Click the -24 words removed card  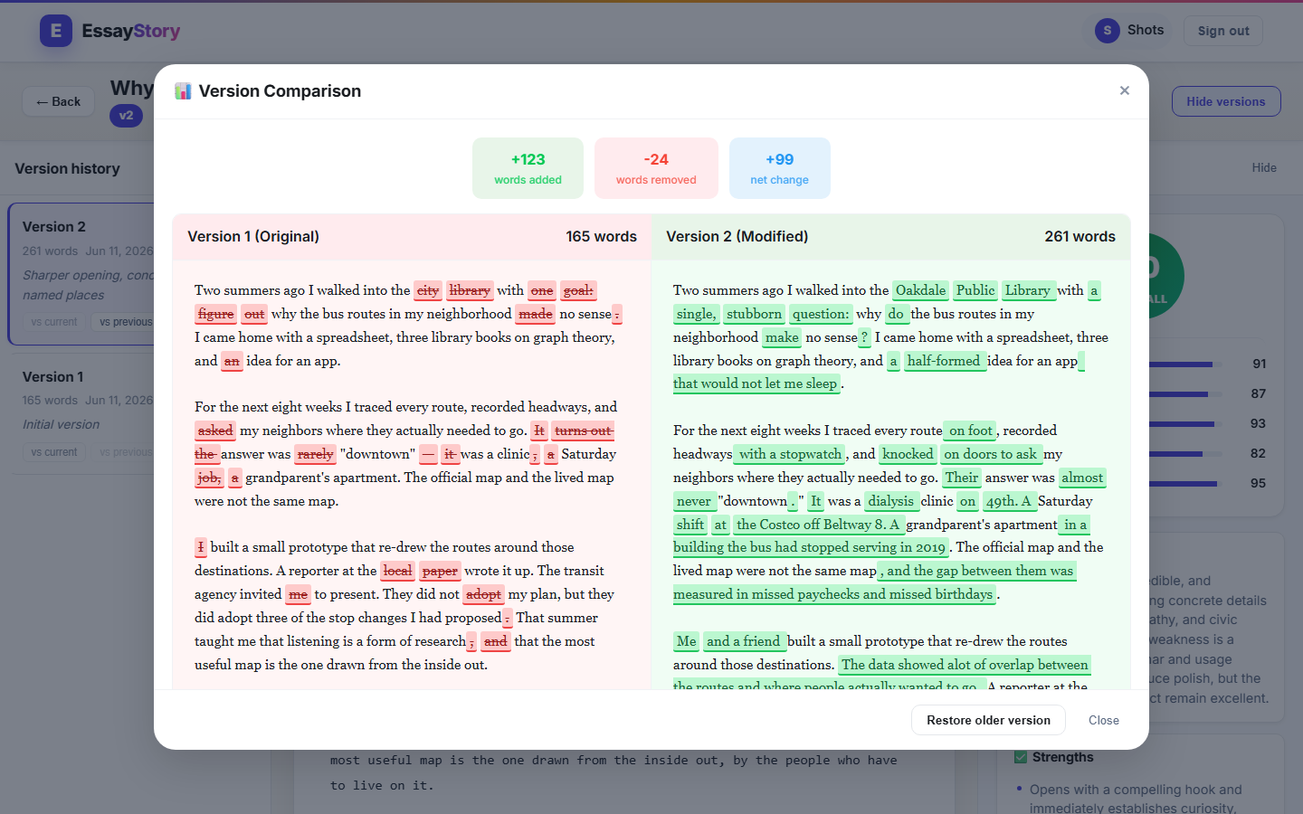pos(656,168)
